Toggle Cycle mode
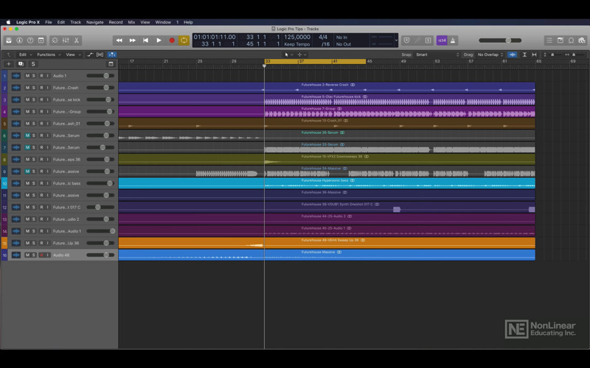 click(184, 40)
